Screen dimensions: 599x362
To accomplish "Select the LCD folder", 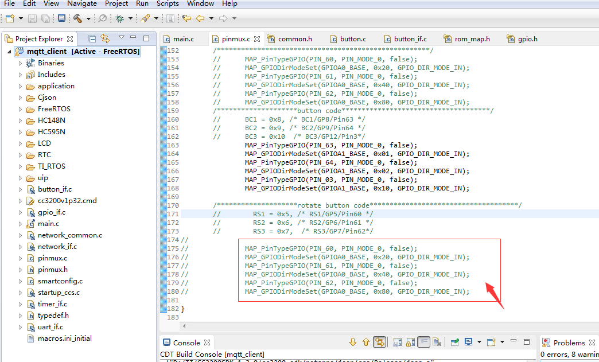I will coord(44,143).
